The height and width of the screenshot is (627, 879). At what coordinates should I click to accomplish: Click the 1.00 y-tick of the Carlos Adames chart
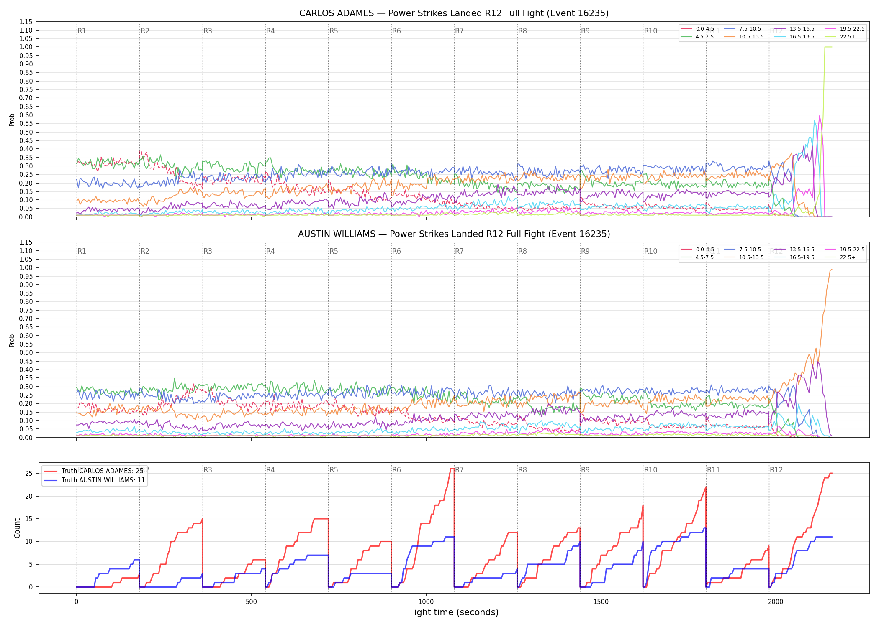[x=26, y=47]
